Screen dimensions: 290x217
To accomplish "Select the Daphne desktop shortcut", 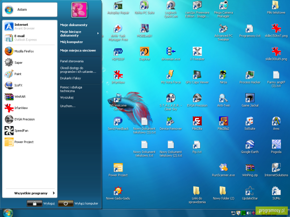I will pos(144,54).
